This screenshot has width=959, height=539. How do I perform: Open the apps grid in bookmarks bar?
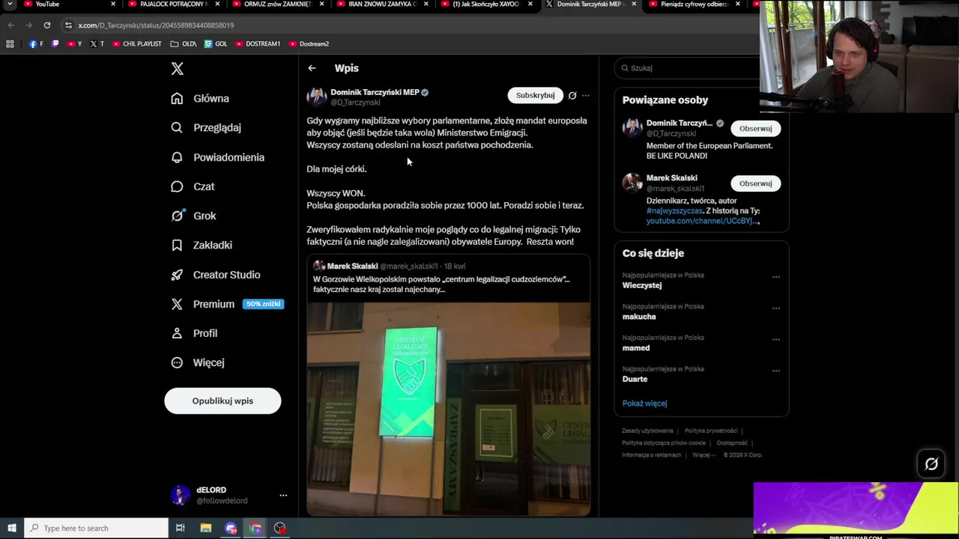[10, 44]
